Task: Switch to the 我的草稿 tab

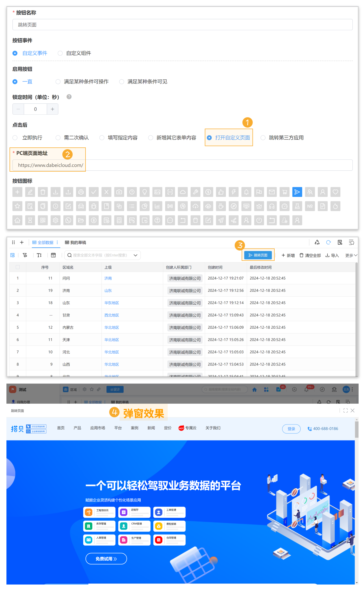Action: pyautogui.click(x=75, y=243)
